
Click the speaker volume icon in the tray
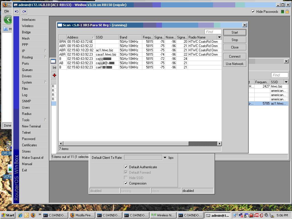pyautogui.click(x=266, y=215)
